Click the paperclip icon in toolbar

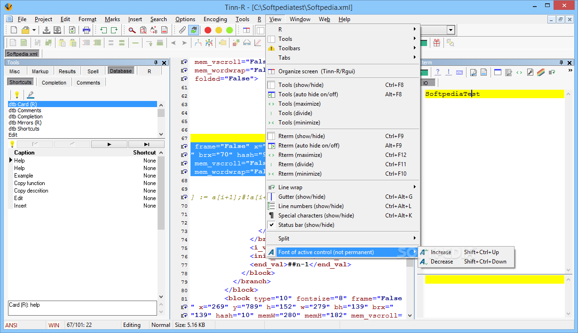[182, 30]
